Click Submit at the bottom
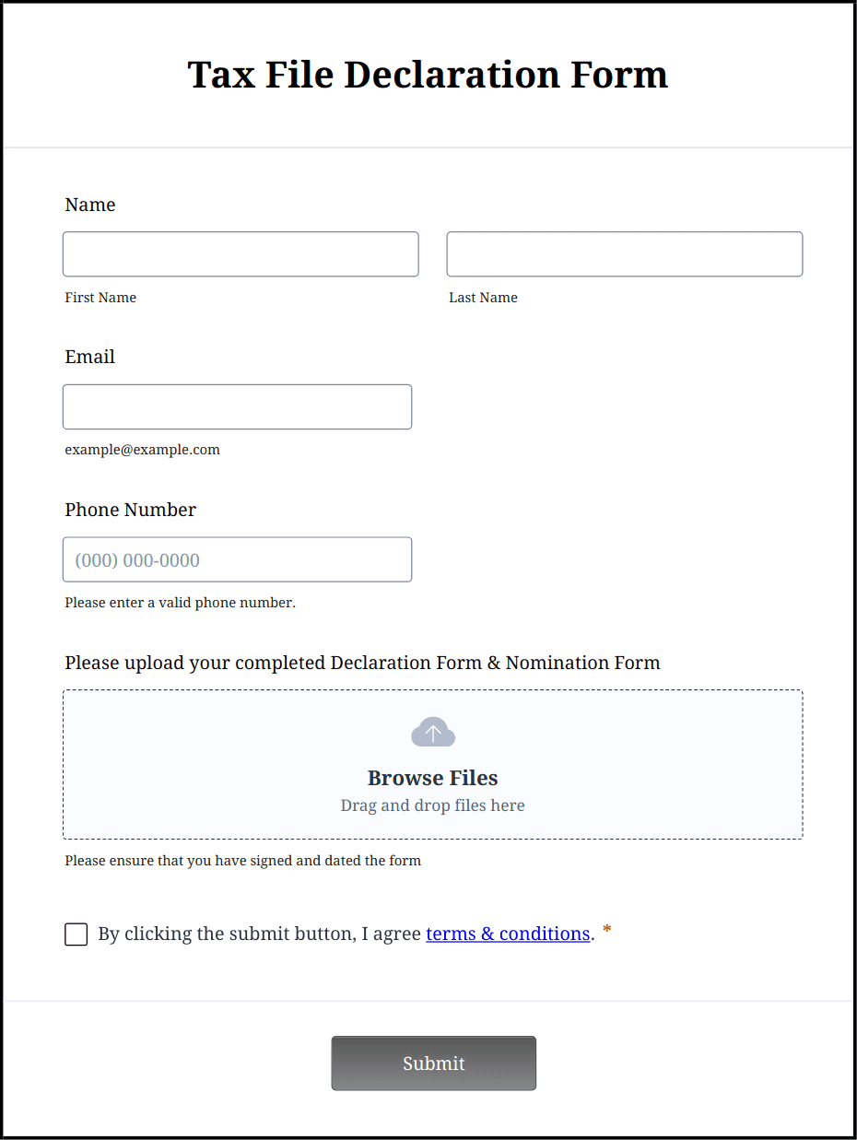857x1140 pixels. point(433,1063)
